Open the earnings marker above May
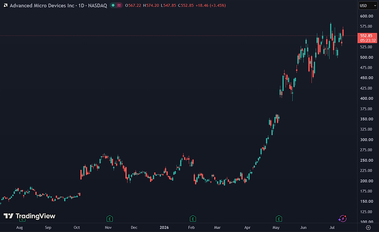379x232 pixels. [x=279, y=219]
